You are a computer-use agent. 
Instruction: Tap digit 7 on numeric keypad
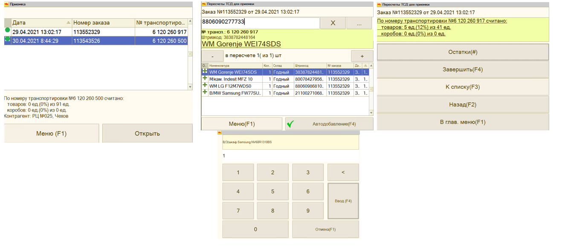coord(238,210)
